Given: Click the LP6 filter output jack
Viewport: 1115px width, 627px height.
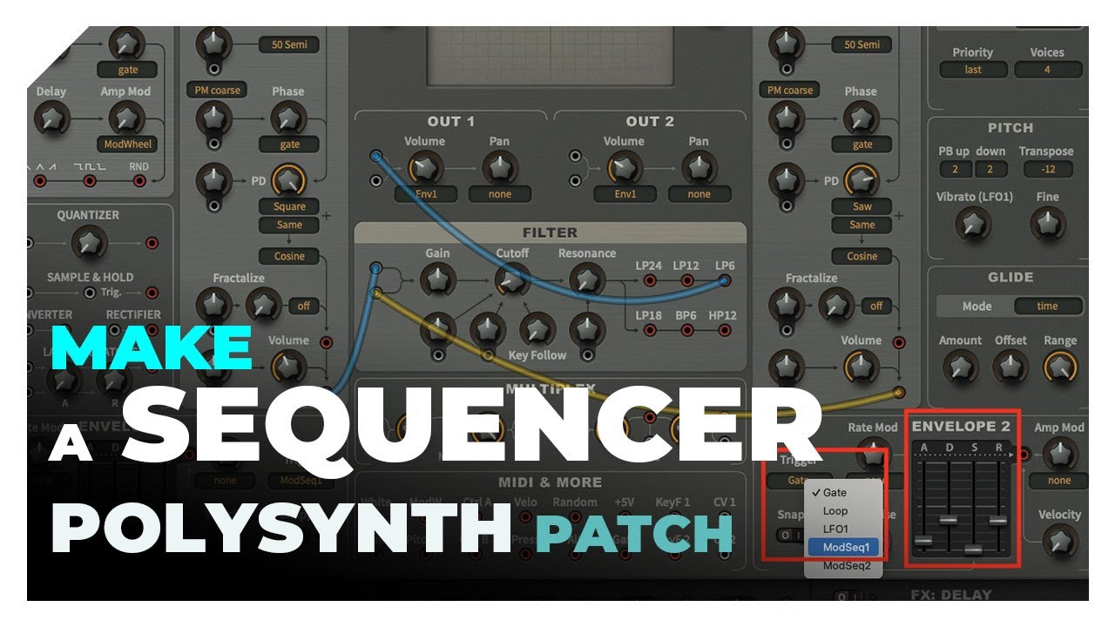Looking at the screenshot, I should pyautogui.click(x=723, y=280).
